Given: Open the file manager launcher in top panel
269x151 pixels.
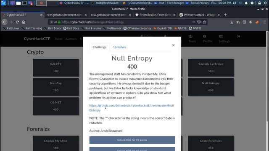Looking at the screenshot, I should (18, 3).
